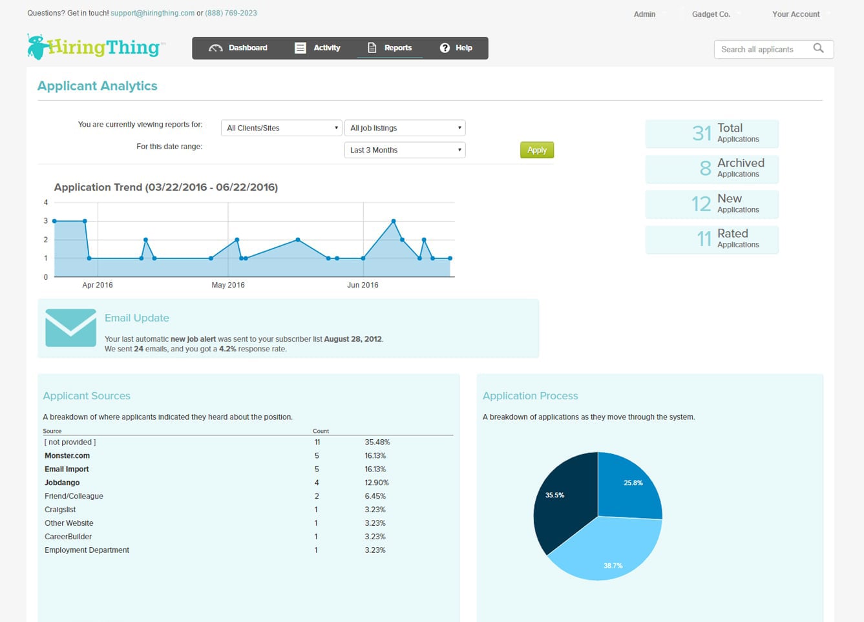Click the Help question mark icon
The height and width of the screenshot is (622, 864).
tap(445, 48)
